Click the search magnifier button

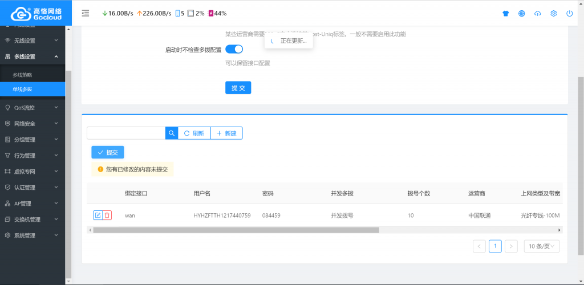coord(172,133)
